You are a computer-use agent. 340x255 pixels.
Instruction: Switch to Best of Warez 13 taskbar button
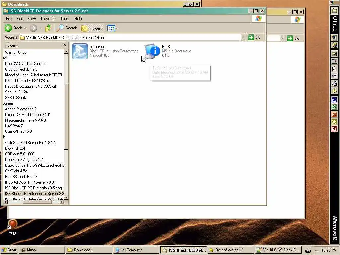point(230,250)
